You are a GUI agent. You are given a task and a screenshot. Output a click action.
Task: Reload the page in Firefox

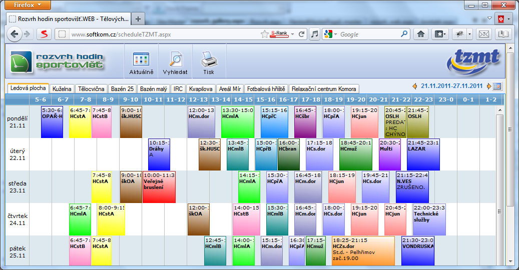point(302,34)
